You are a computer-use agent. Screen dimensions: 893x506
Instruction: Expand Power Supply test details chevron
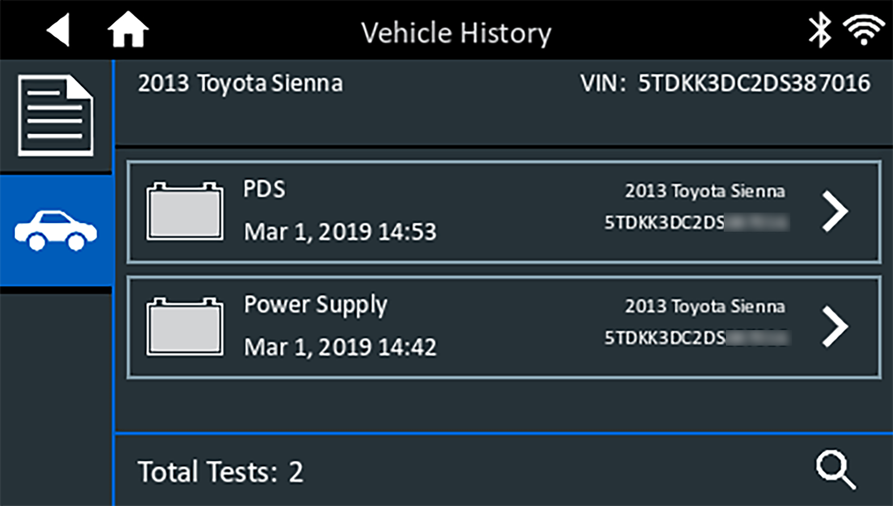coord(835,327)
